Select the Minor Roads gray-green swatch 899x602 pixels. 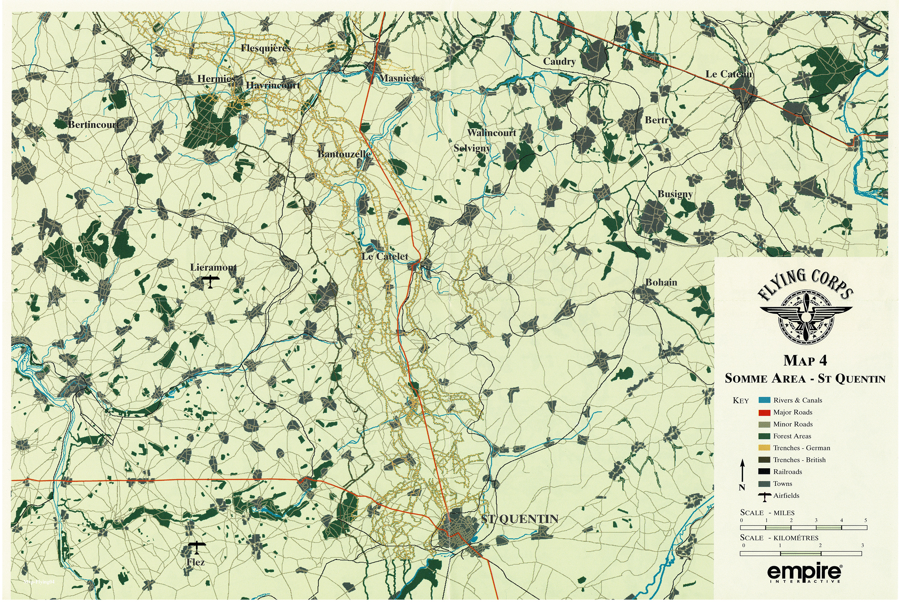764,424
